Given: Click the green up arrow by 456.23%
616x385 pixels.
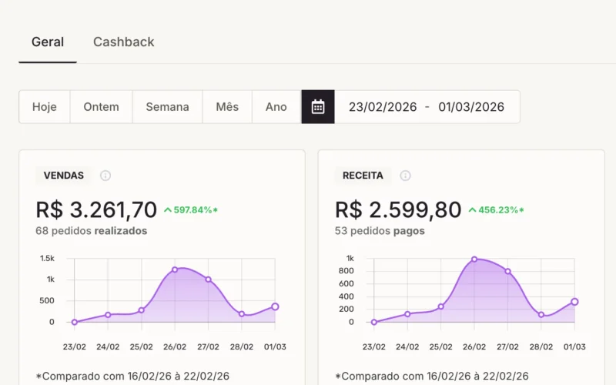Looking at the screenshot, I should coord(472,209).
